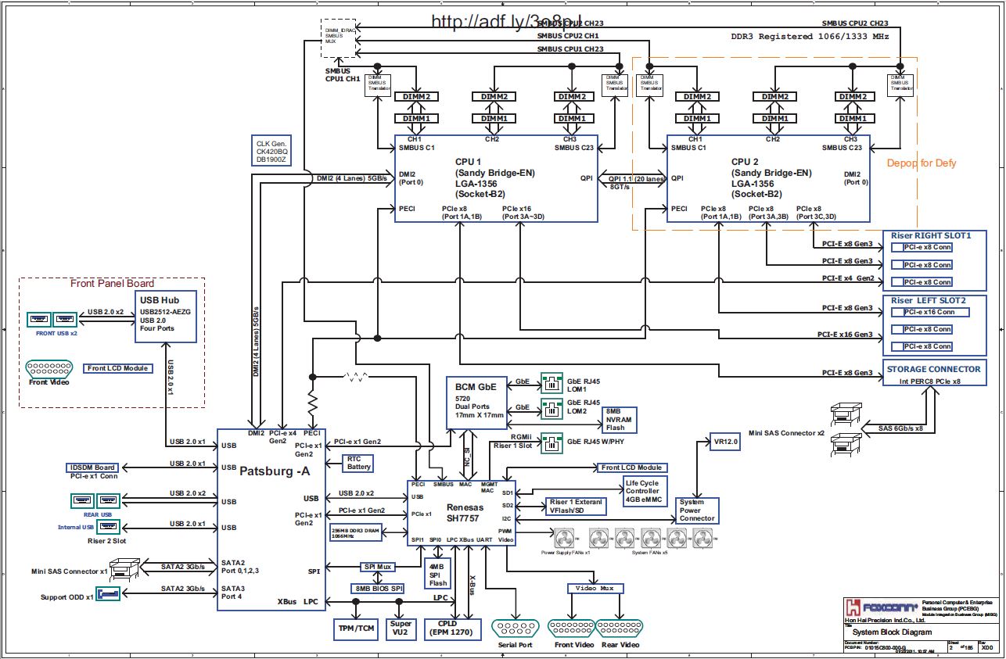Viewport: 1006px width, 659px height.
Task: Click the Super VU2 block
Action: 401,628
